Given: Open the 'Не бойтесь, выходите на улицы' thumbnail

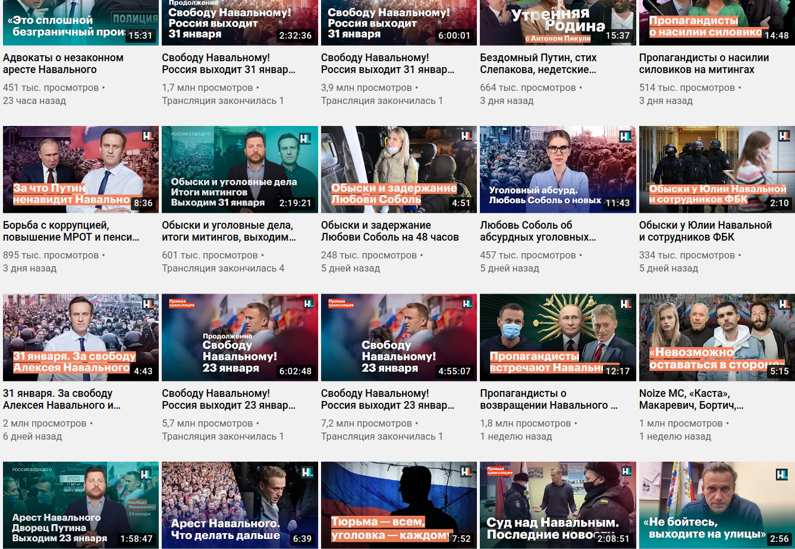Looking at the screenshot, I should tap(717, 505).
